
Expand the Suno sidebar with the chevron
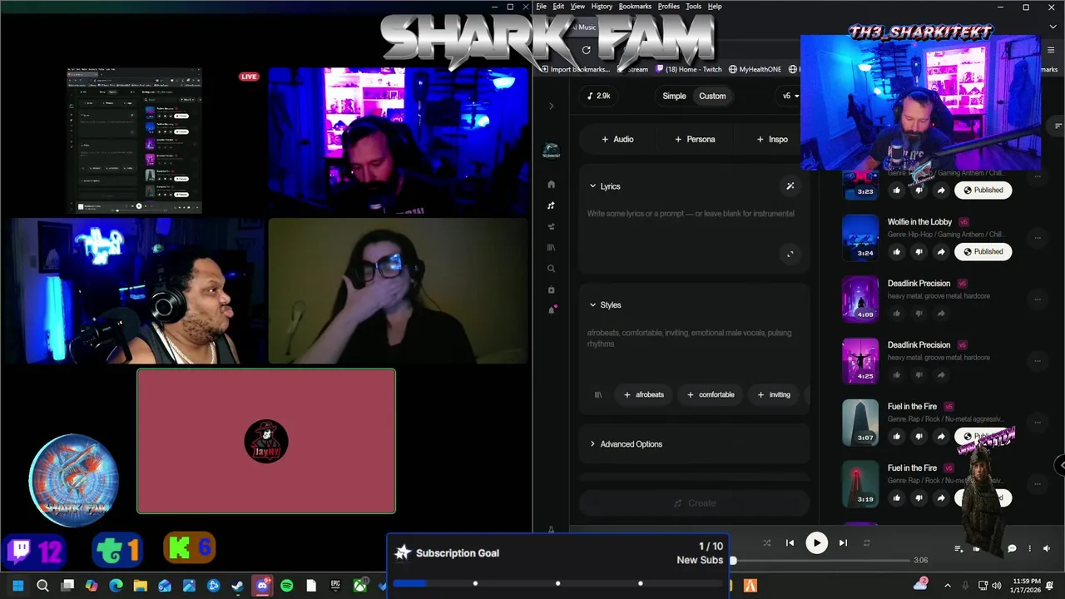tap(551, 106)
